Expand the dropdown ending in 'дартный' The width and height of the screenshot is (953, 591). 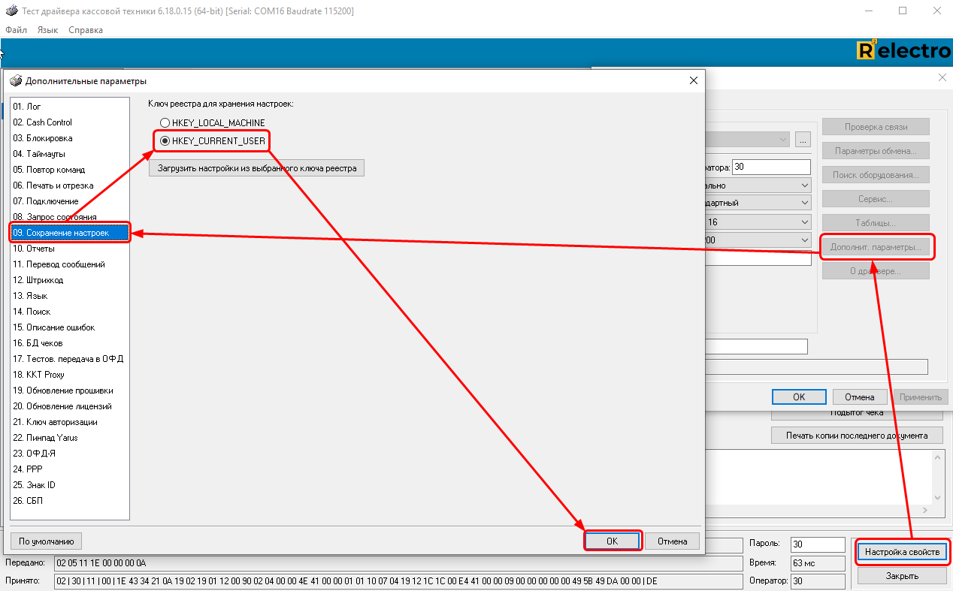pyautogui.click(x=805, y=203)
